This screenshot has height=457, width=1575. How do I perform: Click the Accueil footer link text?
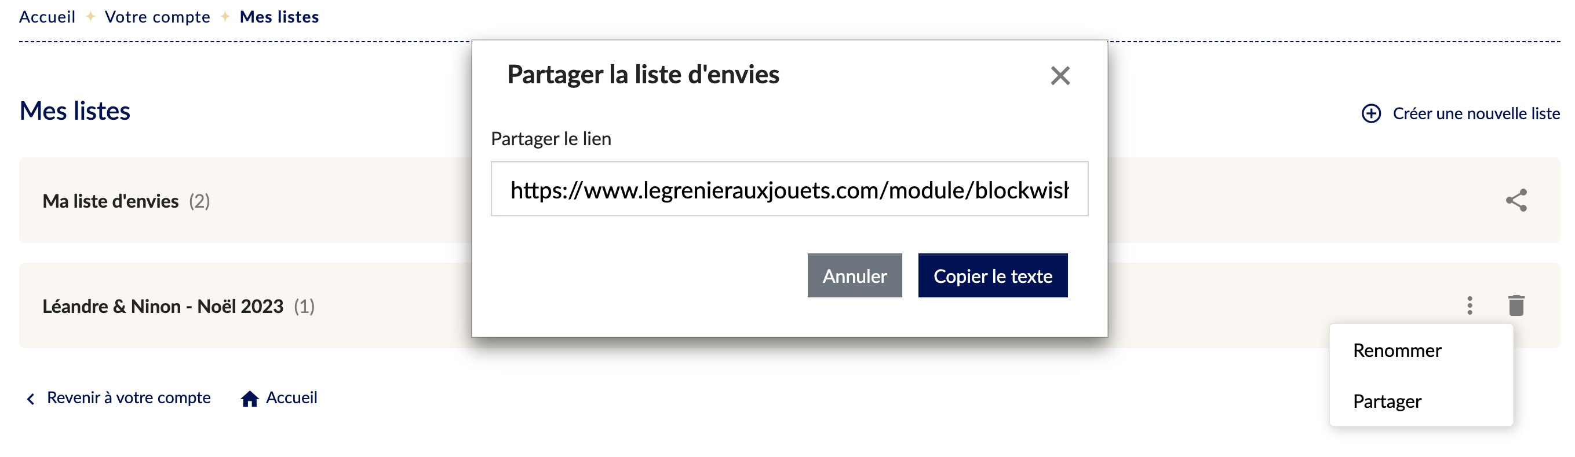pos(291,398)
